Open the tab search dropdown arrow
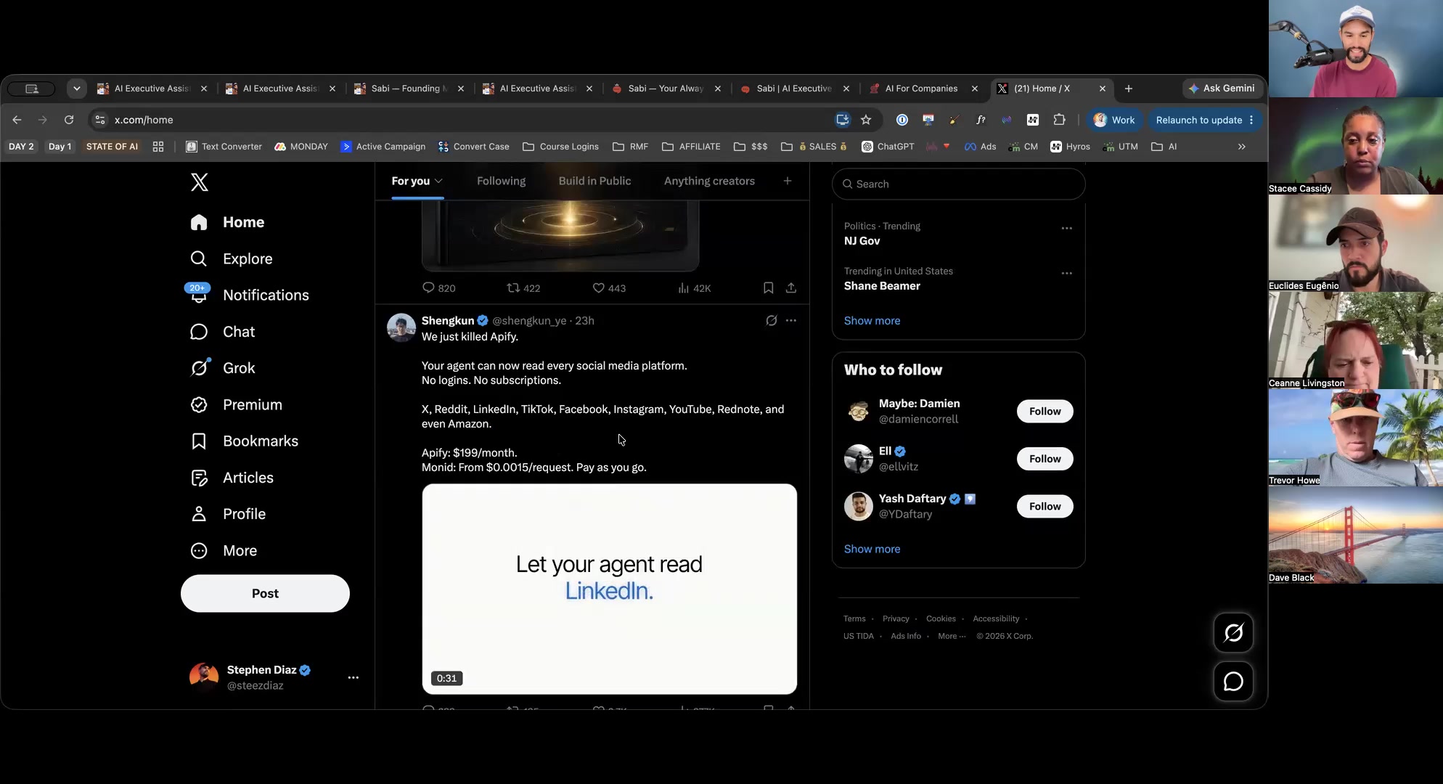Image resolution: width=1443 pixels, height=784 pixels. [x=76, y=89]
